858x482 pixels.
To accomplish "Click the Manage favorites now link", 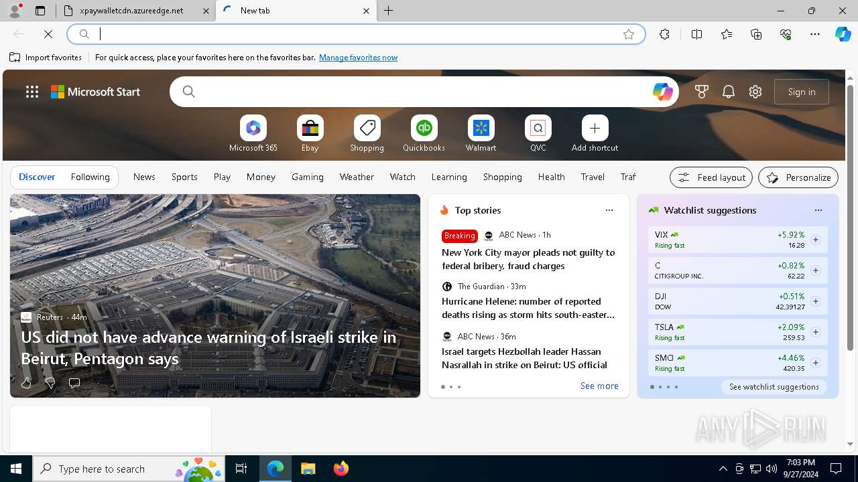I will pos(358,58).
